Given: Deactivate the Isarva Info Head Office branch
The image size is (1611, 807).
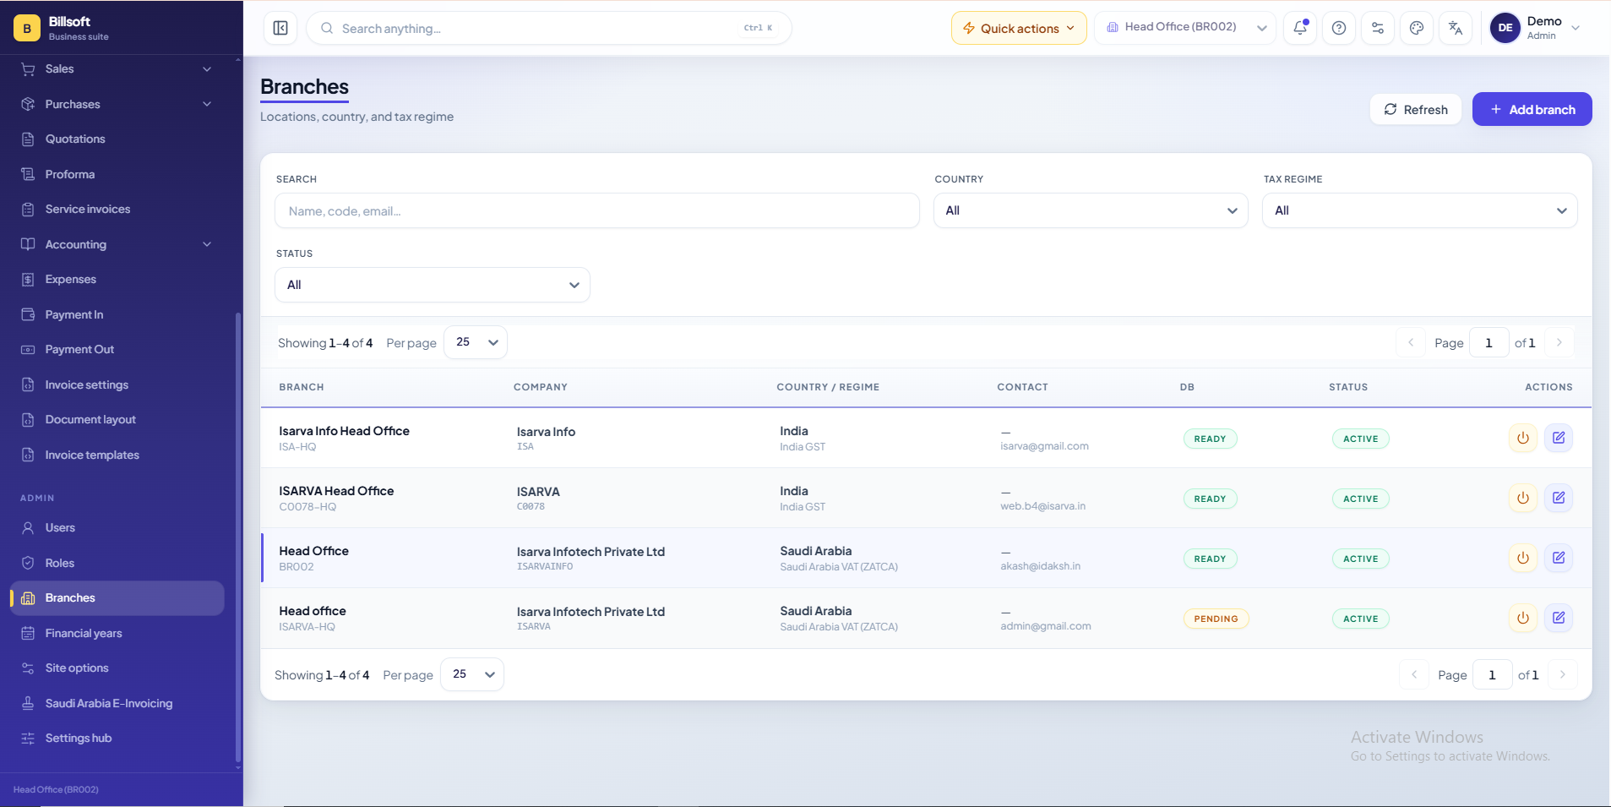Looking at the screenshot, I should click(1523, 438).
